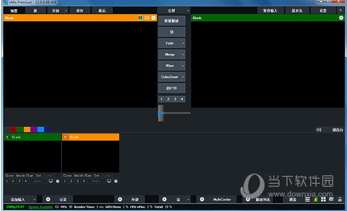Viewport: 347px width, 211px height.
Task: Open the 基本法 menu button
Action: [x=297, y=10]
